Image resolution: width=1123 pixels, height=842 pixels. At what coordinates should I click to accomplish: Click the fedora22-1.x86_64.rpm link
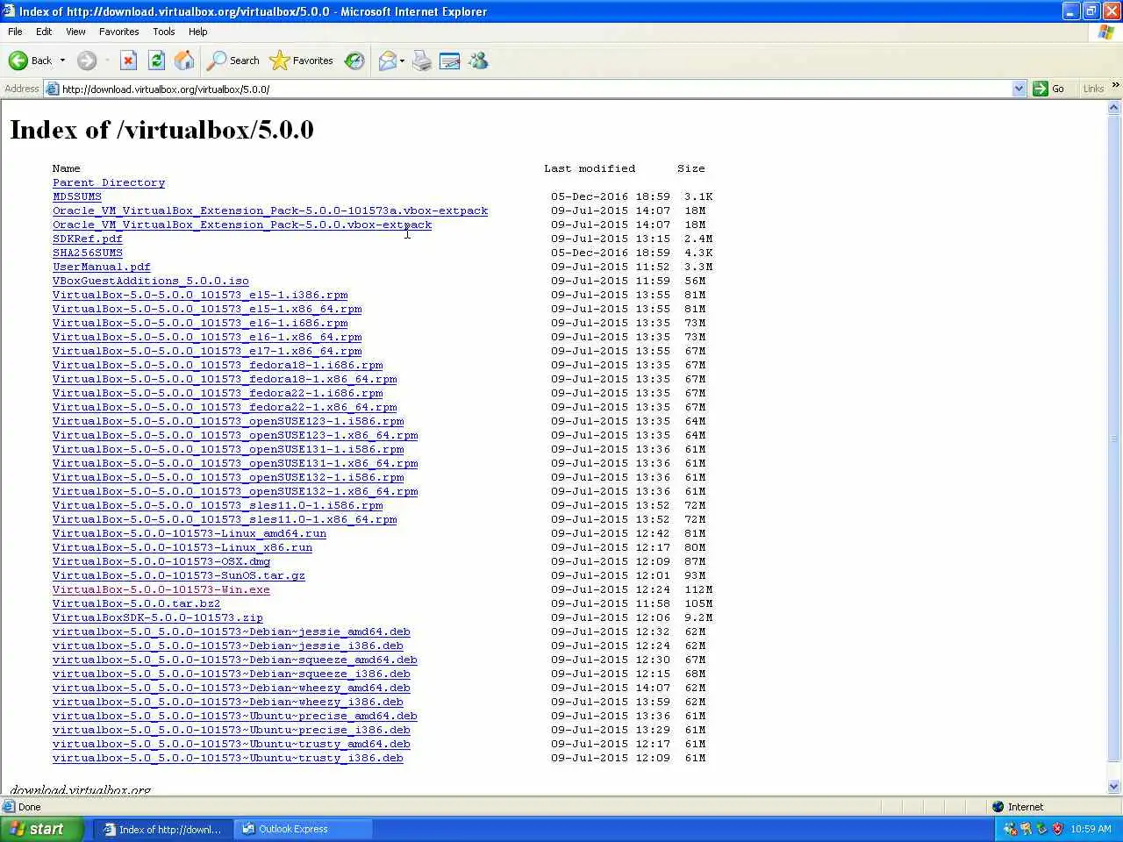pos(225,407)
